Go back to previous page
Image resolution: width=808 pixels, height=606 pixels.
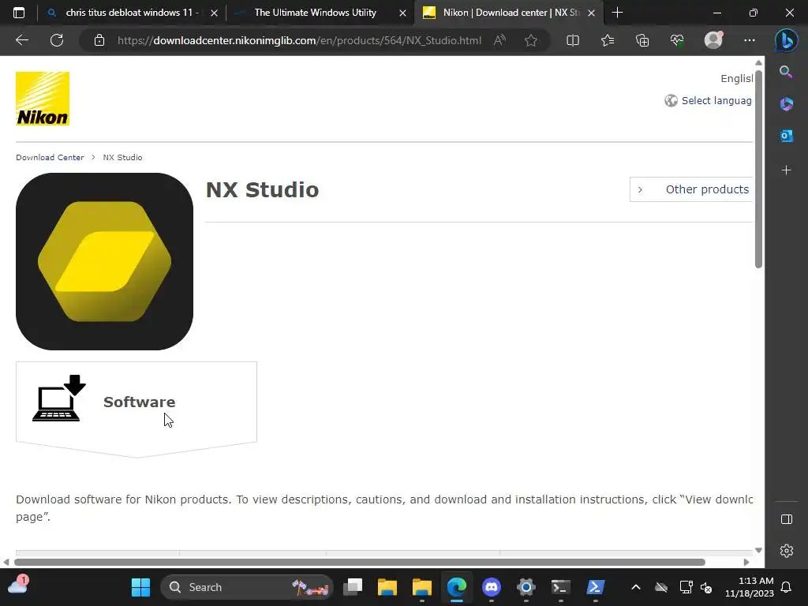pos(22,40)
